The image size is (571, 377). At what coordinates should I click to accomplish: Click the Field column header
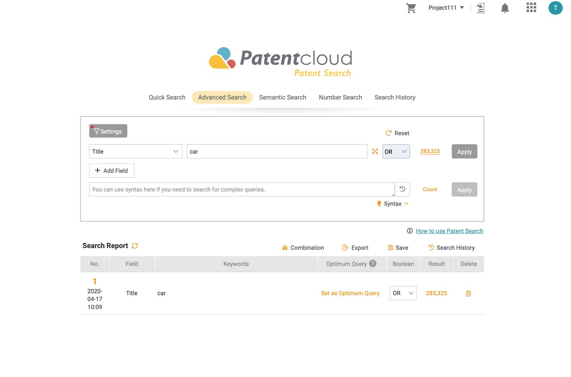point(132,264)
